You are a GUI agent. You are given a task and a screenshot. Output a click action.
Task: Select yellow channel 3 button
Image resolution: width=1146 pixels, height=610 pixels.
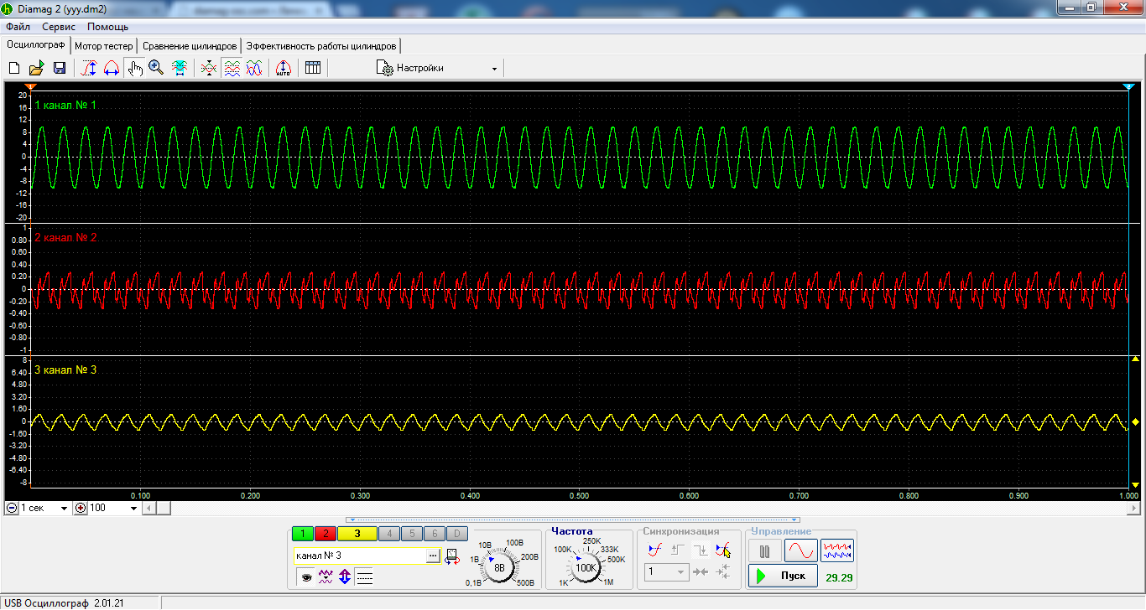click(357, 533)
